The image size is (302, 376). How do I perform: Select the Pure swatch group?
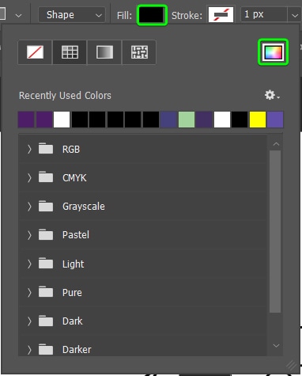pos(143,292)
